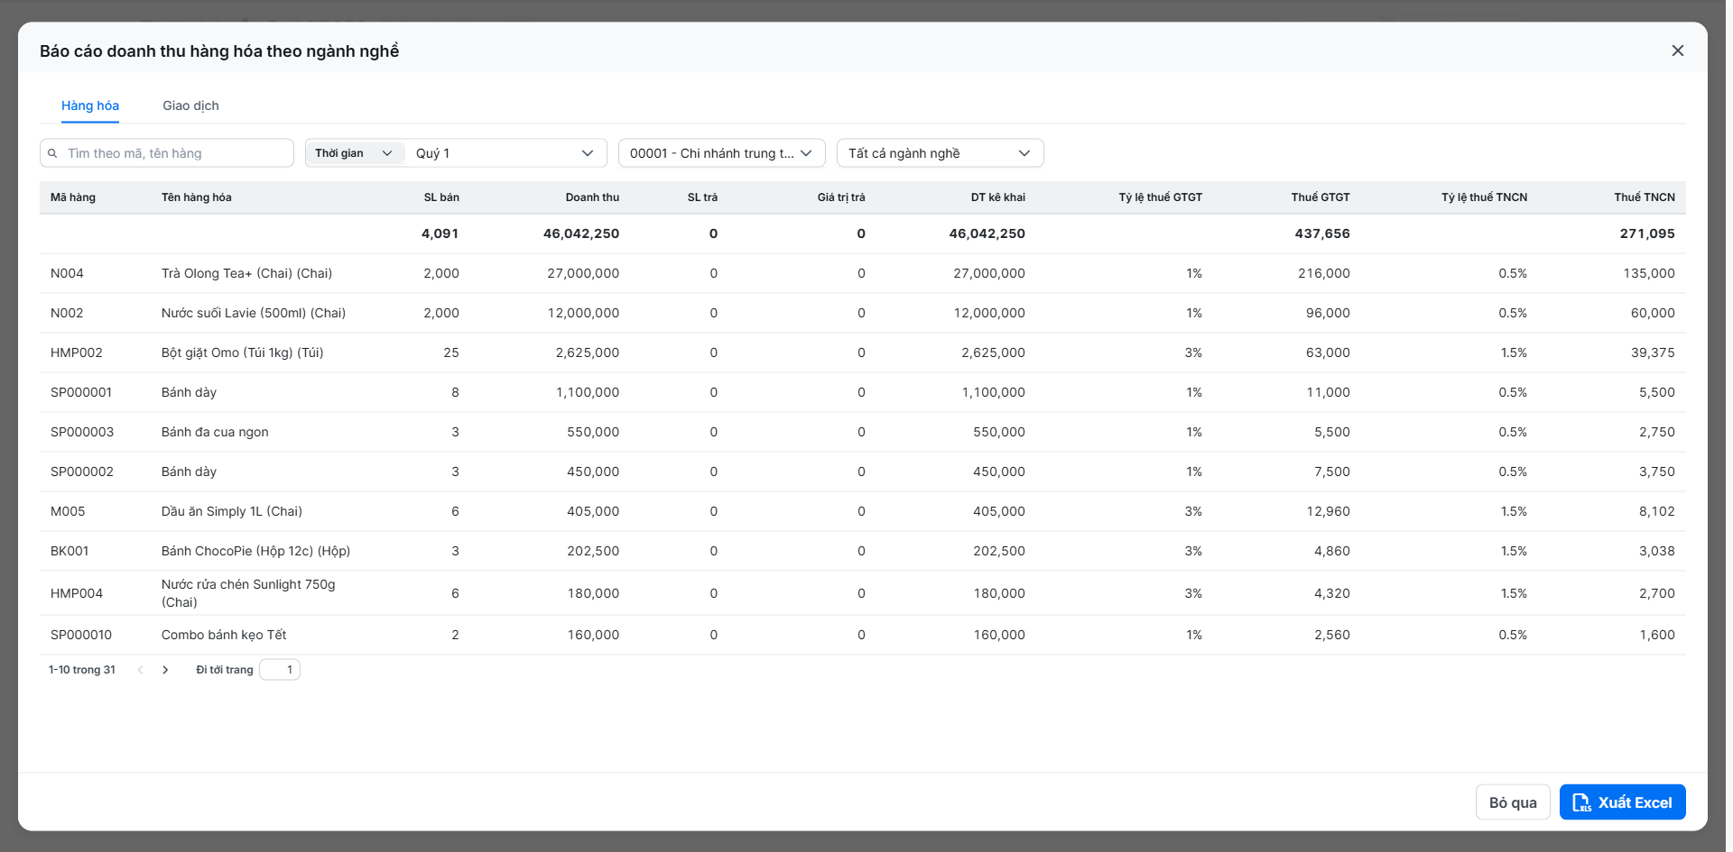Screen dimensions: 1733x852
Task: Click the SL bán column header
Action: point(441,197)
